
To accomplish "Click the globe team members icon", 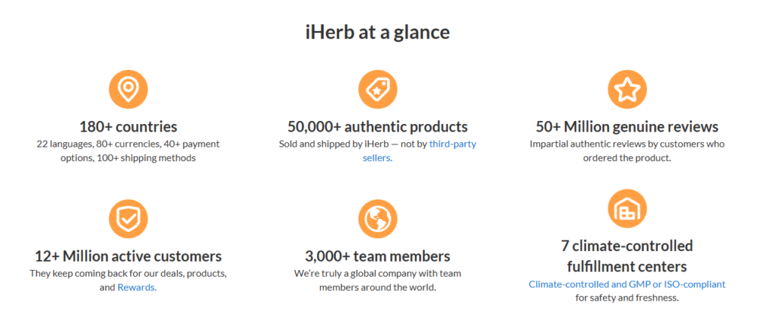I will pyautogui.click(x=377, y=219).
